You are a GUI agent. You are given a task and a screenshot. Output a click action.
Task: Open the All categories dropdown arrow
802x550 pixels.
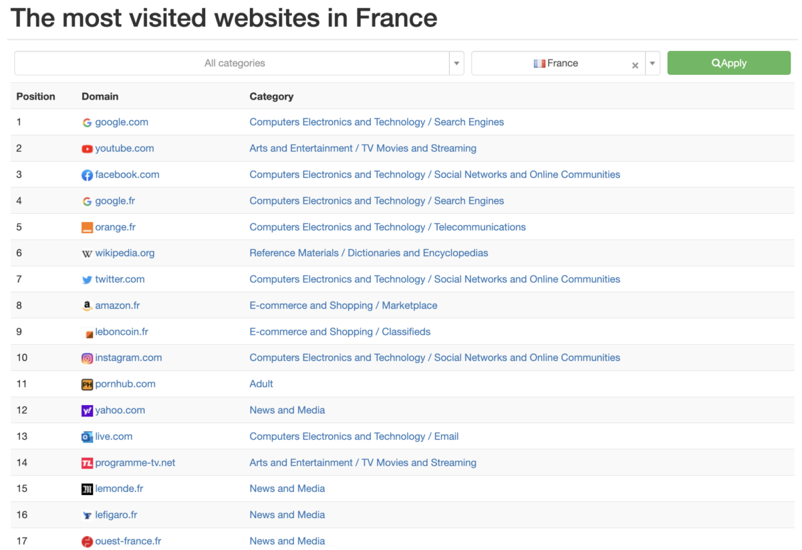pos(456,63)
